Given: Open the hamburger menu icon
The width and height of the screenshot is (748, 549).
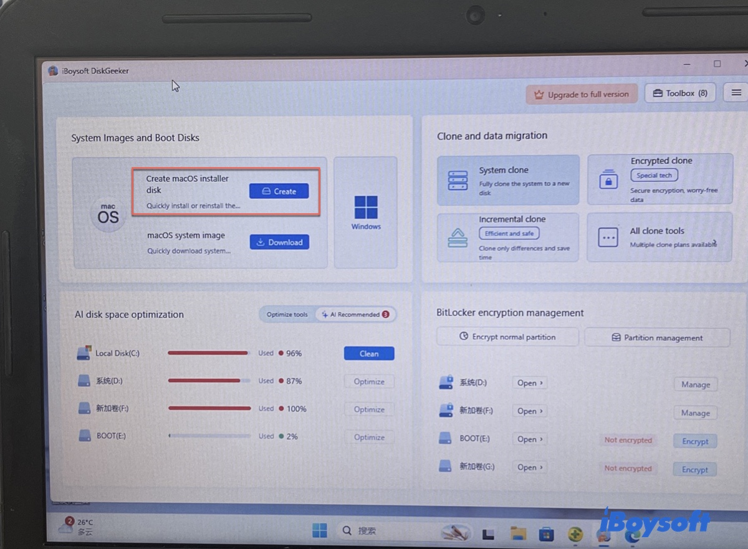Looking at the screenshot, I should tap(736, 93).
